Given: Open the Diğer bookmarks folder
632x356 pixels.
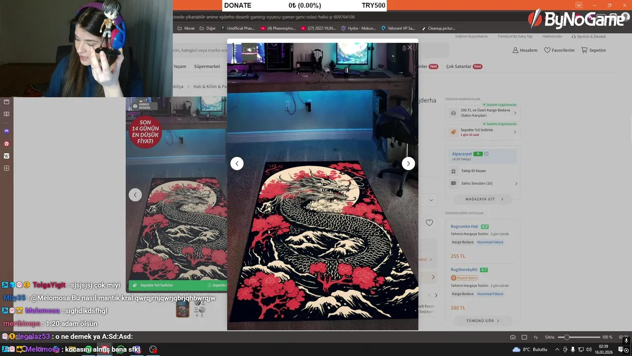Looking at the screenshot, I should point(207,28).
